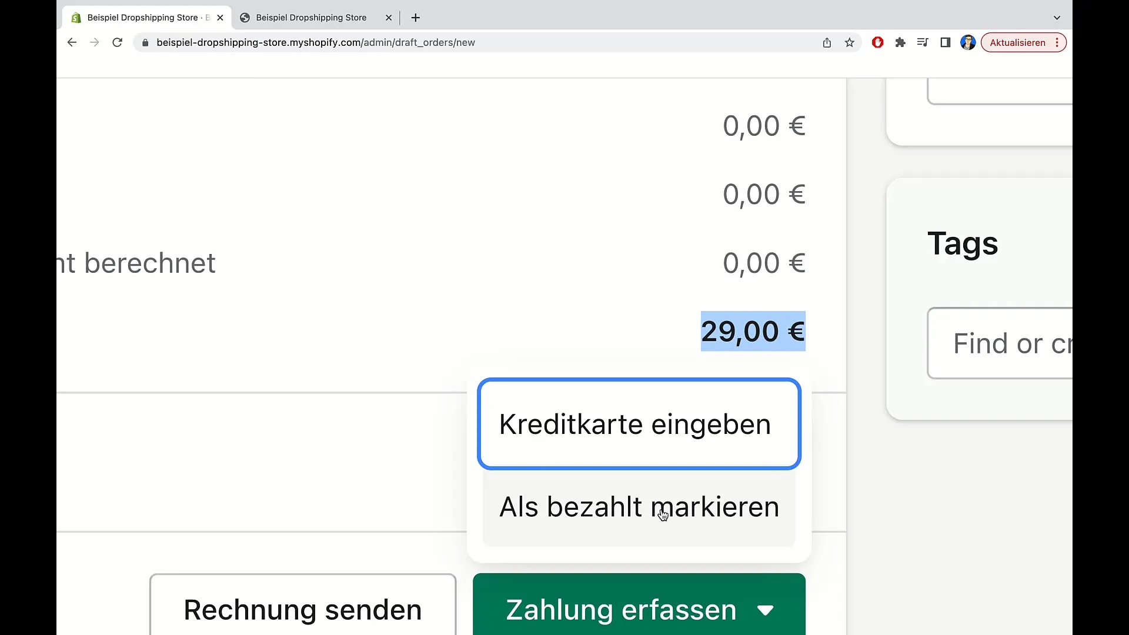Click the browser back arrow
The width and height of the screenshot is (1129, 635).
72,42
